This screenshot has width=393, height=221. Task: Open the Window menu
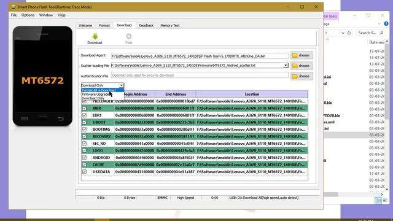46,15
